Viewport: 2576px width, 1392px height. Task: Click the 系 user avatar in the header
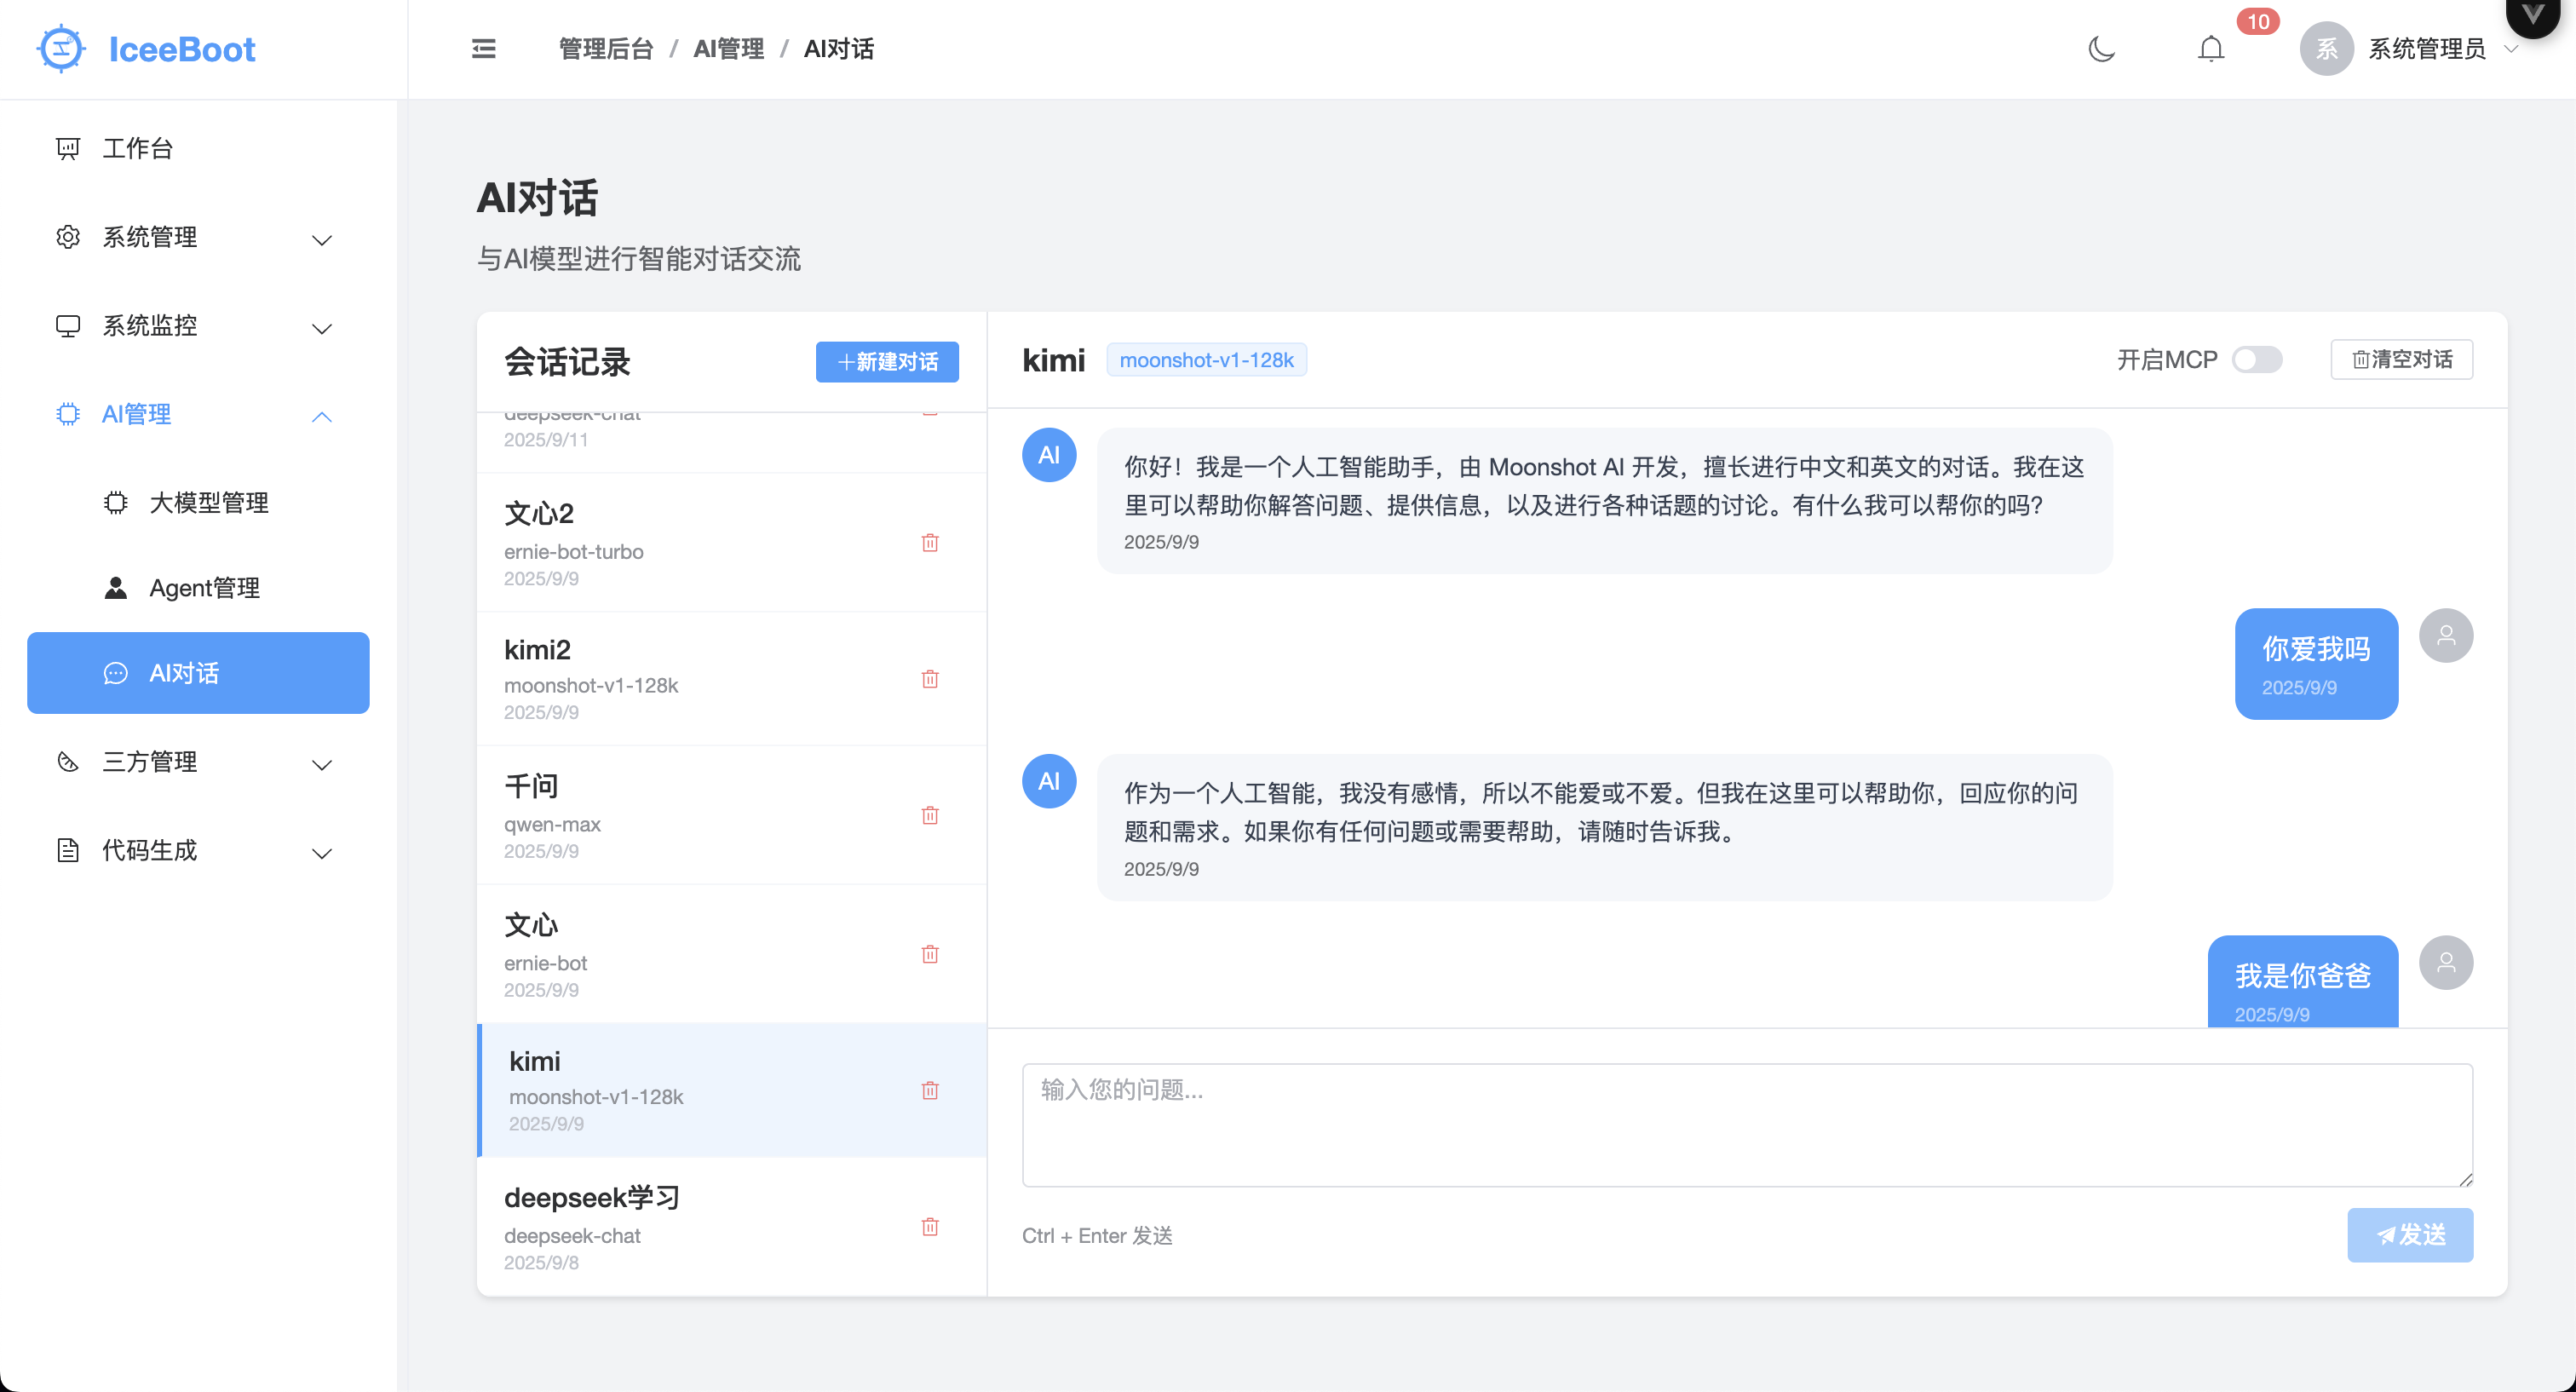2326,48
